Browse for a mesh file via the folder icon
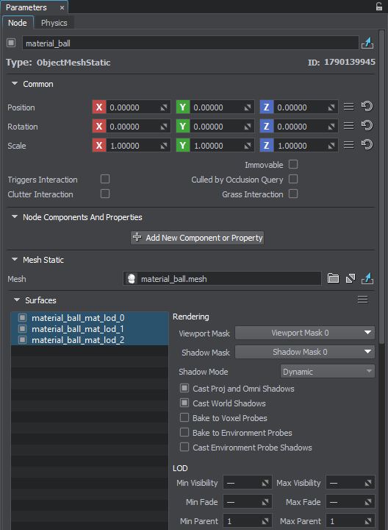The image size is (388, 530). point(333,278)
